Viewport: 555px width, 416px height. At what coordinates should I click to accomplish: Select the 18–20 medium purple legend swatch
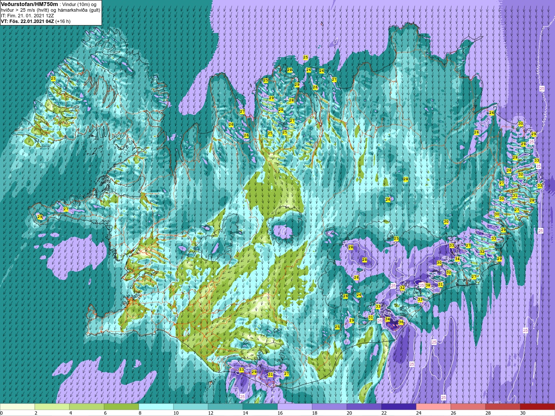pyautogui.click(x=330, y=407)
